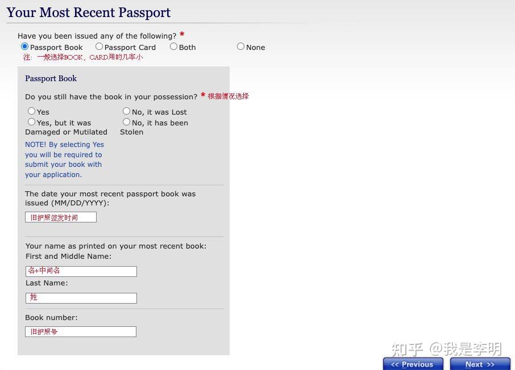Select the Passport Book radio button
Viewport: 515px width, 370px height.
point(24,47)
